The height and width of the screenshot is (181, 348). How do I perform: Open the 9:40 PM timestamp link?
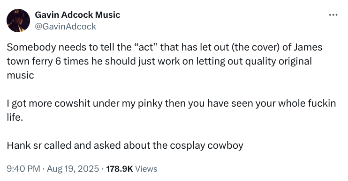(x=23, y=169)
